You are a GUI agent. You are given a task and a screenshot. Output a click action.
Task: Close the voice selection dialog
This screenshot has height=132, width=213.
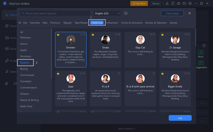pyautogui.click(x=189, y=13)
